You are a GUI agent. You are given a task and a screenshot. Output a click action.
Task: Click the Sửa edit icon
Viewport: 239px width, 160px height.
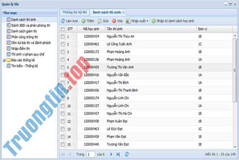pos(100,21)
